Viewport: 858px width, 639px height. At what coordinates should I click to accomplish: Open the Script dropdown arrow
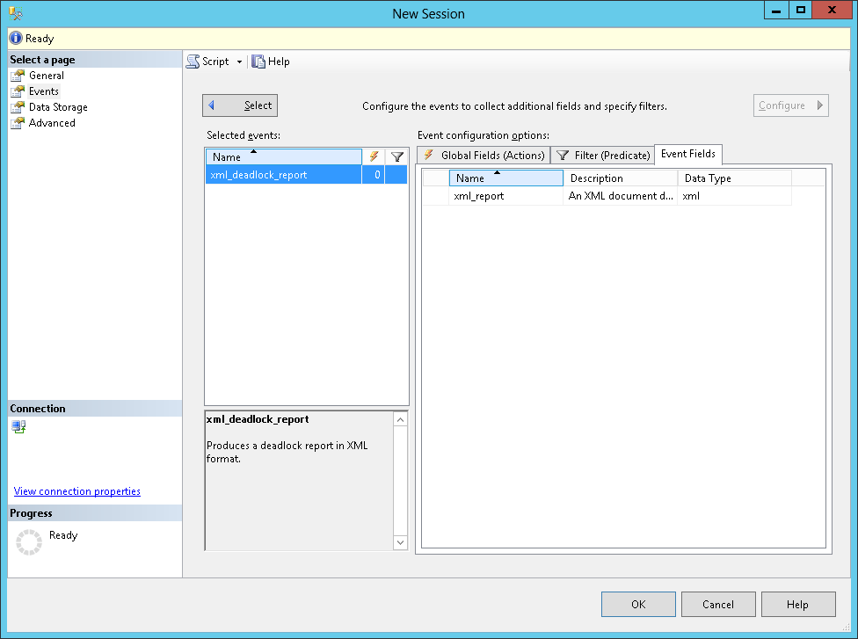tap(238, 62)
